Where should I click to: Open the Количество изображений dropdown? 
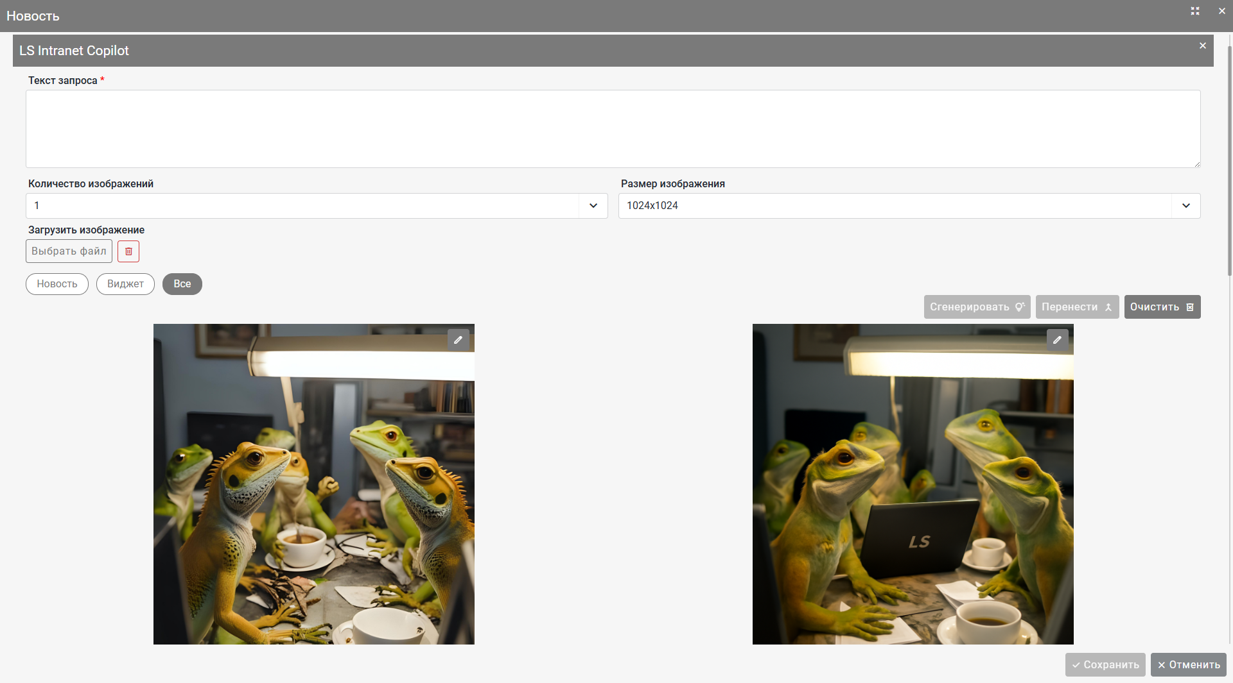coord(316,206)
